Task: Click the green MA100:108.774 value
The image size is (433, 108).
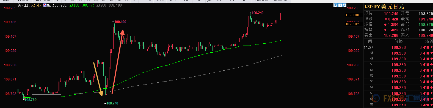Action: [x=82, y=5]
